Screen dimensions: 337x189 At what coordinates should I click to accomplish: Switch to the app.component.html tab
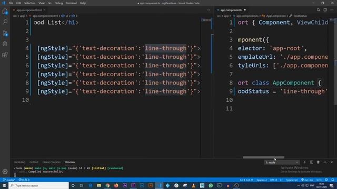pyautogui.click(x=29, y=10)
